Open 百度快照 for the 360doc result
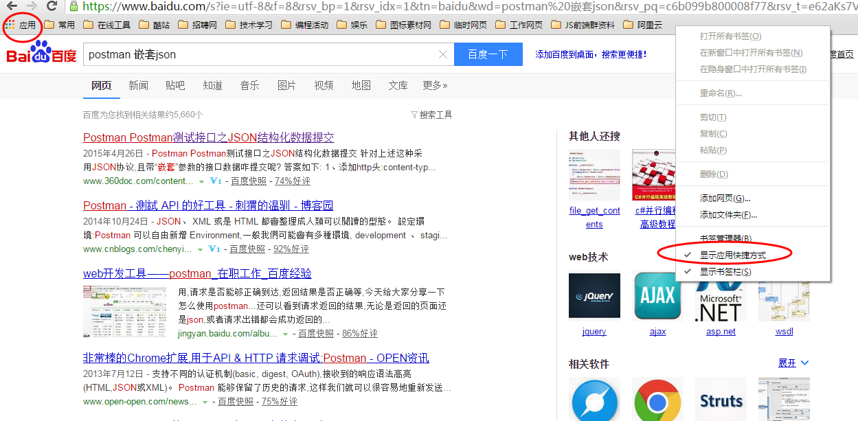Screen dimensions: 858x421 click(248, 181)
